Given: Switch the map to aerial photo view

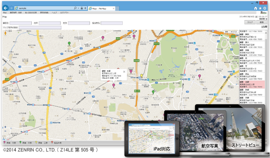Looking at the screenshot, I should [x=233, y=32].
